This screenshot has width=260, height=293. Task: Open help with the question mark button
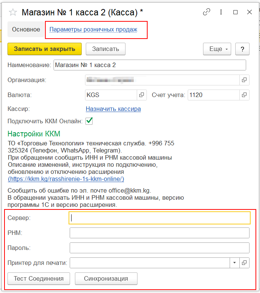pyautogui.click(x=242, y=49)
